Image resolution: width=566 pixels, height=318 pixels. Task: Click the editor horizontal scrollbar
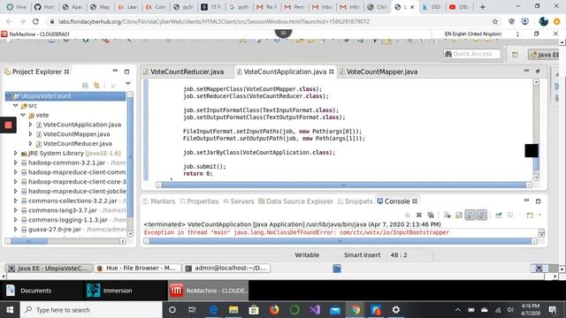pyautogui.click(x=343, y=185)
